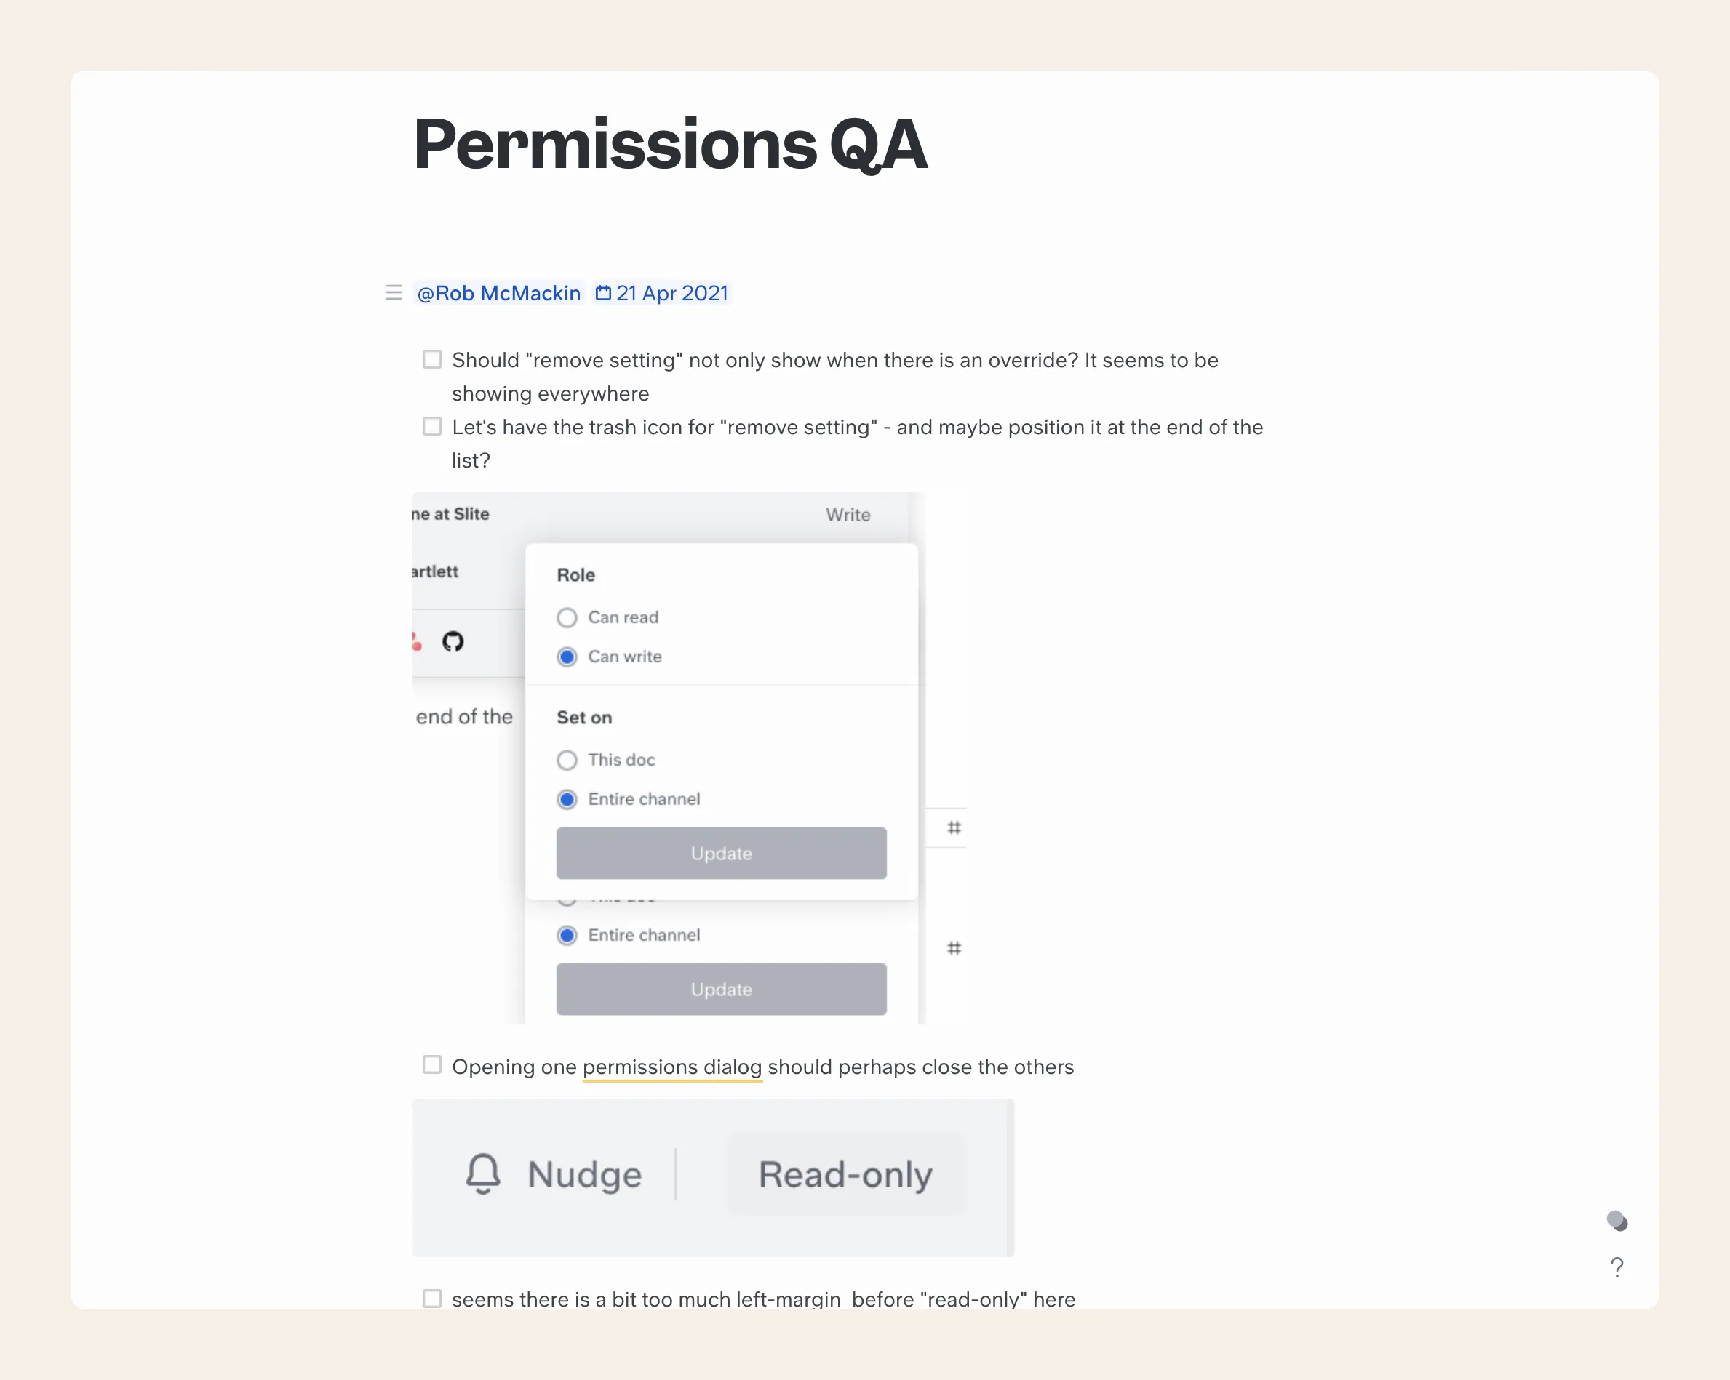Click the calendar icon next to 21 Apr 2021
Image resolution: width=1730 pixels, height=1380 pixels.
602,294
